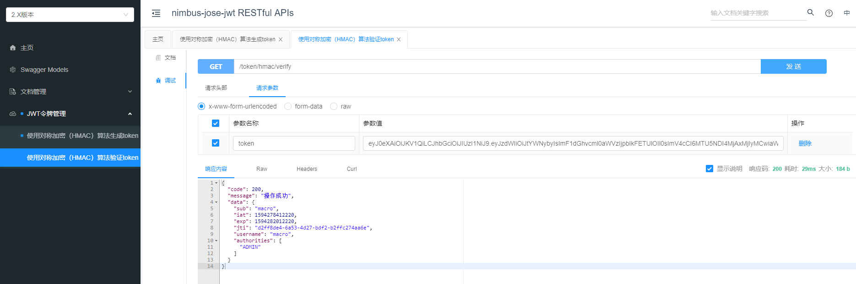This screenshot has width=856, height=284.
Task: Close the 算法验证token tab
Action: (399, 39)
